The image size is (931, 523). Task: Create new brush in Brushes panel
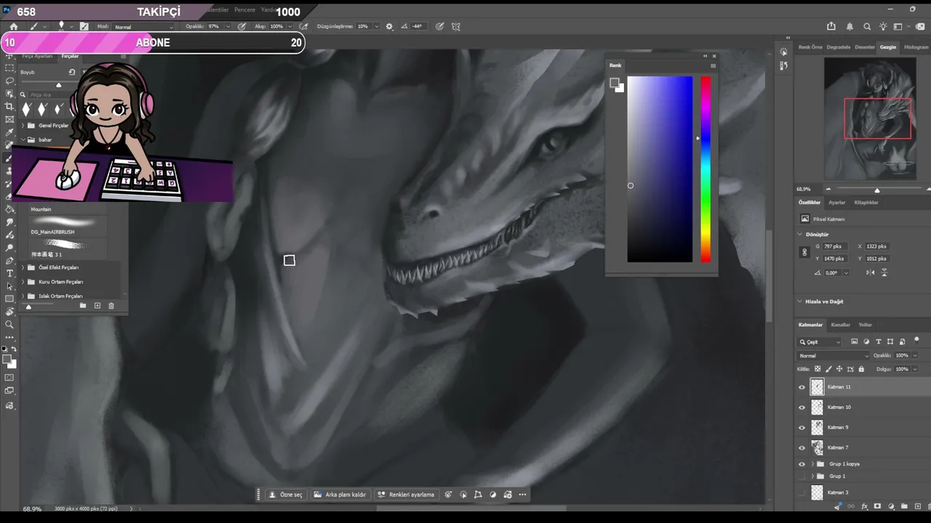click(x=97, y=306)
